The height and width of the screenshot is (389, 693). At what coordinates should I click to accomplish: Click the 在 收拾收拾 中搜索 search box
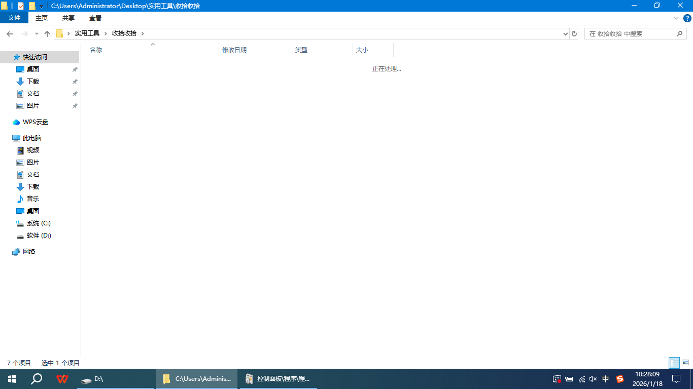(x=631, y=33)
